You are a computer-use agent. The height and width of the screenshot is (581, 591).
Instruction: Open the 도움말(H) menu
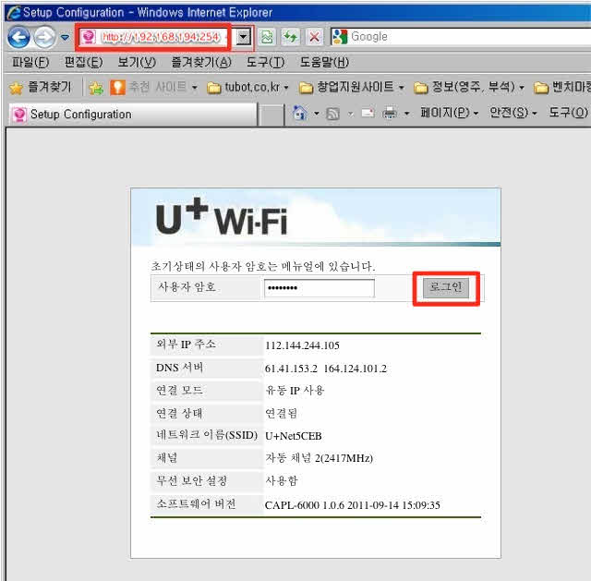(x=324, y=62)
